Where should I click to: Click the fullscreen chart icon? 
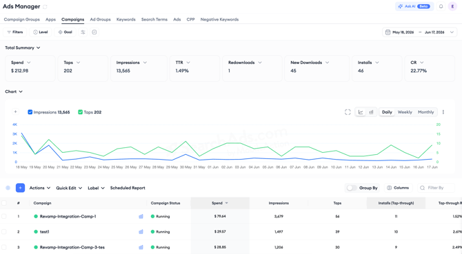tap(348, 112)
